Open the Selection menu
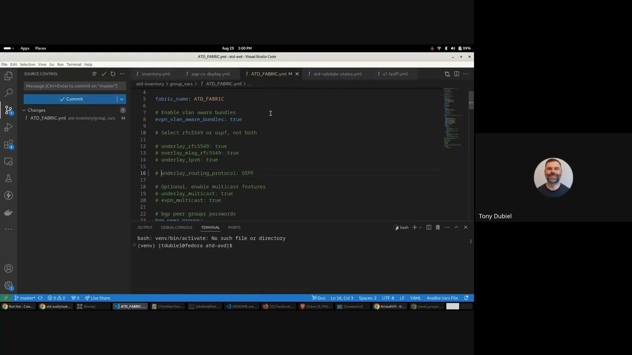The height and width of the screenshot is (355, 632). [27, 65]
